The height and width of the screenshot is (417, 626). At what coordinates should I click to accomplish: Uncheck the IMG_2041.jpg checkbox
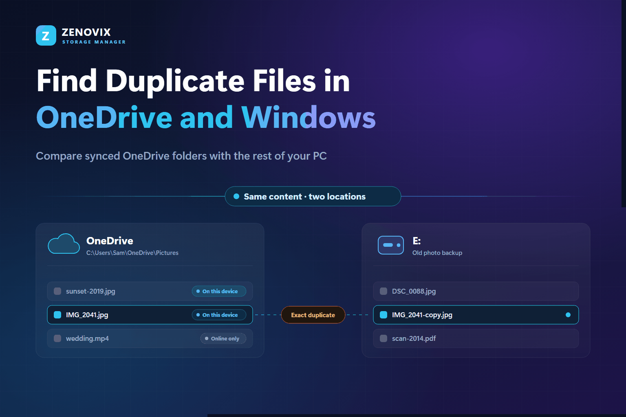pyautogui.click(x=57, y=315)
